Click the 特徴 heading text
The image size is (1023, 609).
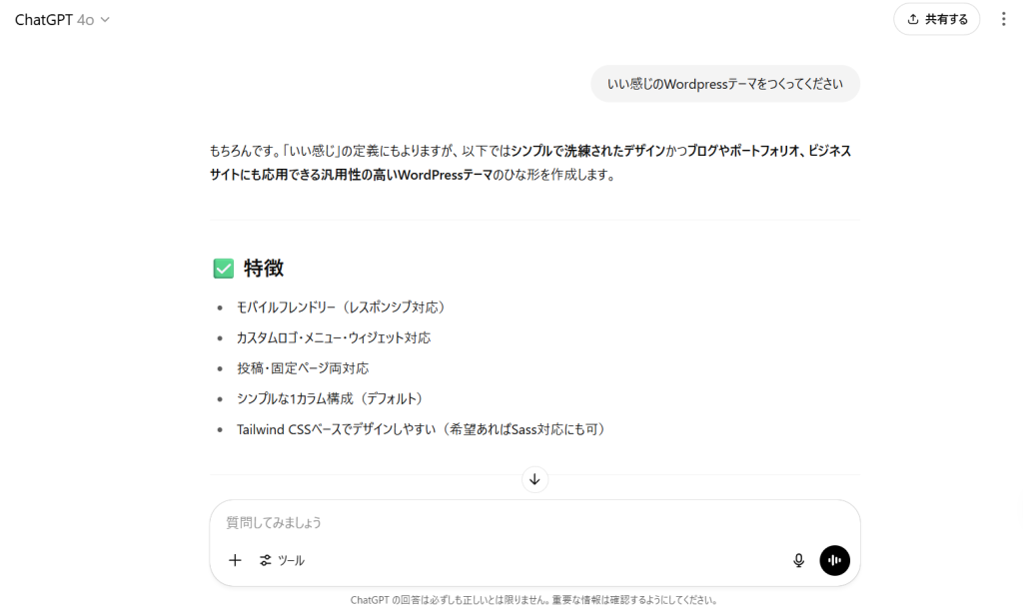tap(264, 269)
